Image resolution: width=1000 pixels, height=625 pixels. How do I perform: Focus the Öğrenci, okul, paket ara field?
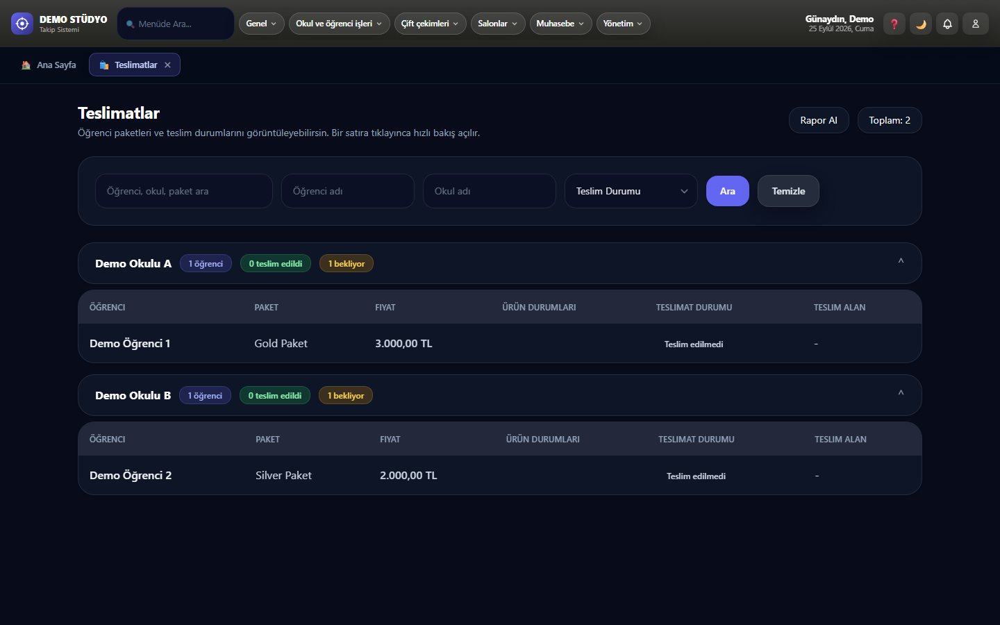click(184, 191)
